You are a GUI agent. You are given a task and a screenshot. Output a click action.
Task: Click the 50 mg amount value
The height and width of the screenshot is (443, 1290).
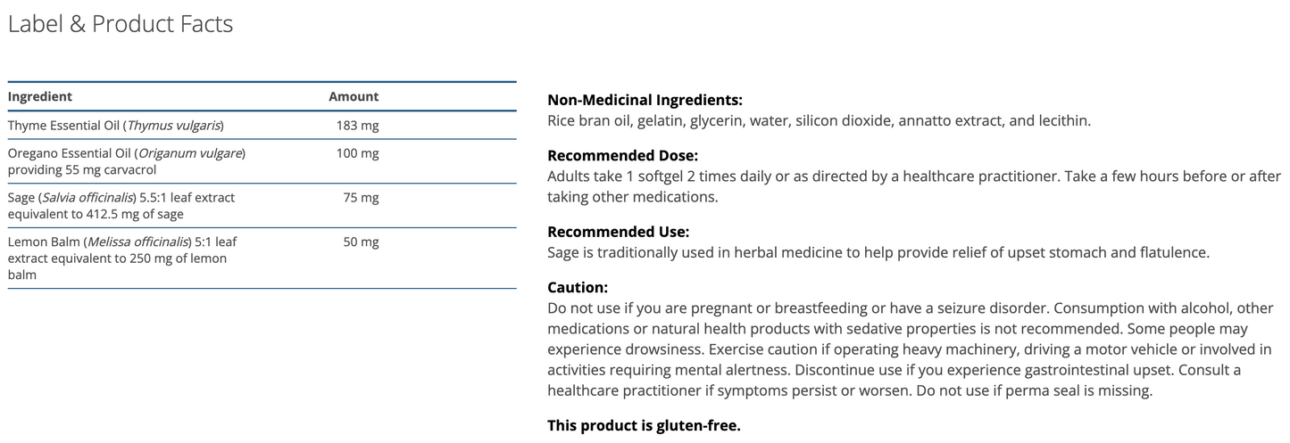[361, 242]
